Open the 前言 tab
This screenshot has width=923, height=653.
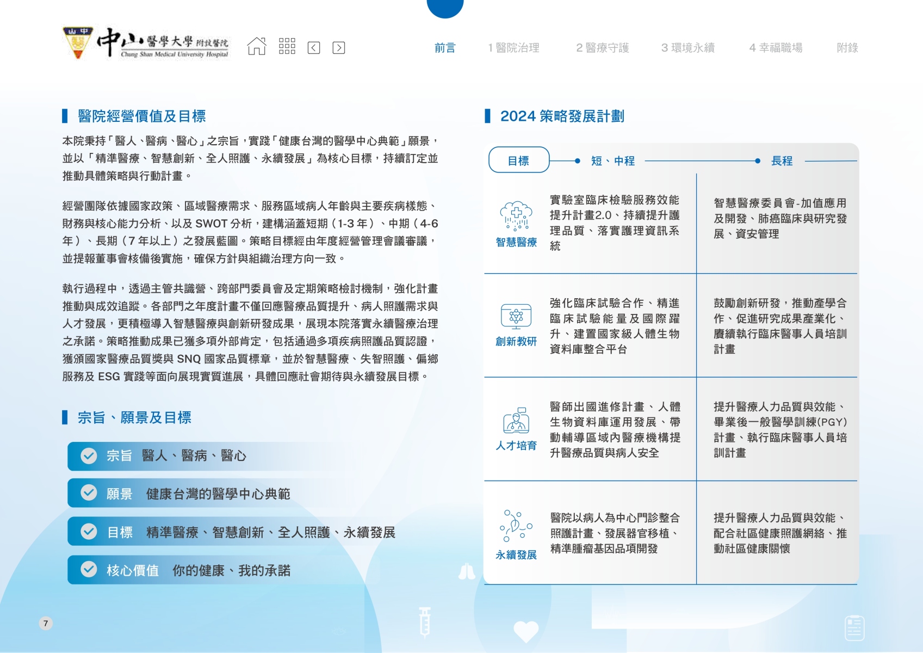(x=444, y=48)
